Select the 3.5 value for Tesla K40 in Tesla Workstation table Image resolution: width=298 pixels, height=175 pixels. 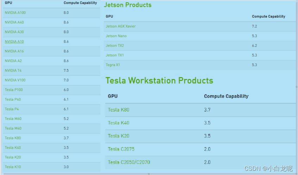coord(207,123)
